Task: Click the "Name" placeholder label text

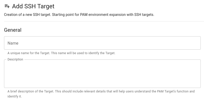Action: [13, 43]
